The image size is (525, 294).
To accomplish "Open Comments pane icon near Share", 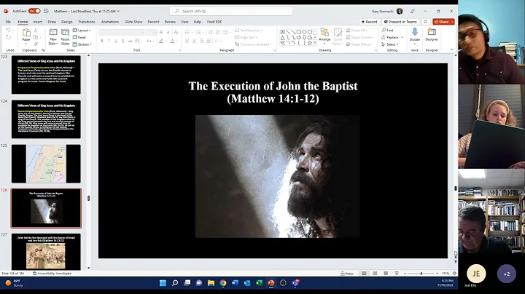I will pos(426,22).
